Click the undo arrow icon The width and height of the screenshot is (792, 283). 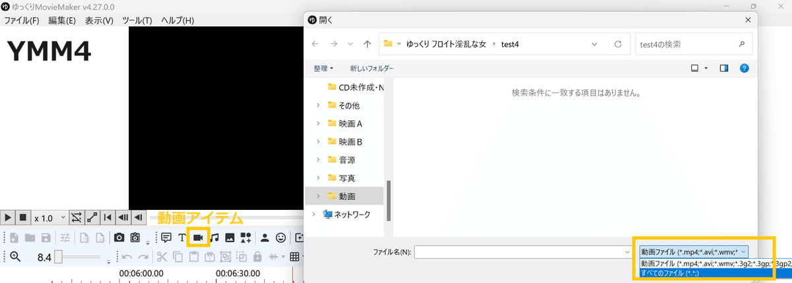(x=127, y=257)
